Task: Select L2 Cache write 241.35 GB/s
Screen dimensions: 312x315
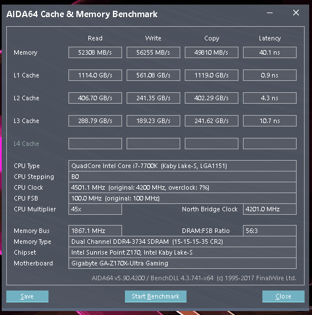Action: (x=153, y=98)
